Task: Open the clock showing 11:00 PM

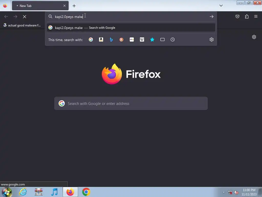Action: [x=249, y=192]
